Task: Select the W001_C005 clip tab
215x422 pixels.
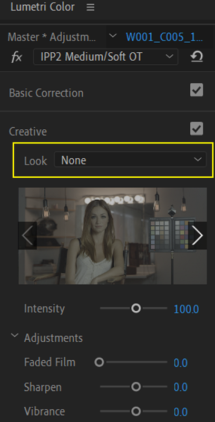Action: [x=164, y=37]
